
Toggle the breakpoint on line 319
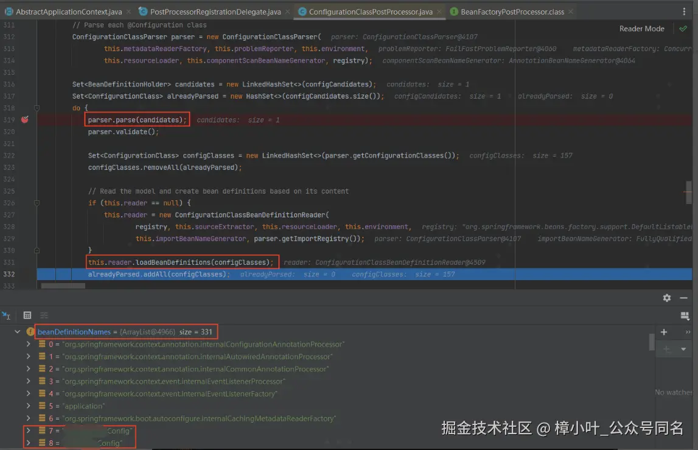click(x=25, y=119)
